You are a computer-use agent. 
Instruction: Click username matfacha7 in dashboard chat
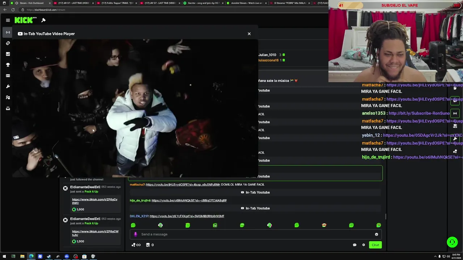pos(137,185)
